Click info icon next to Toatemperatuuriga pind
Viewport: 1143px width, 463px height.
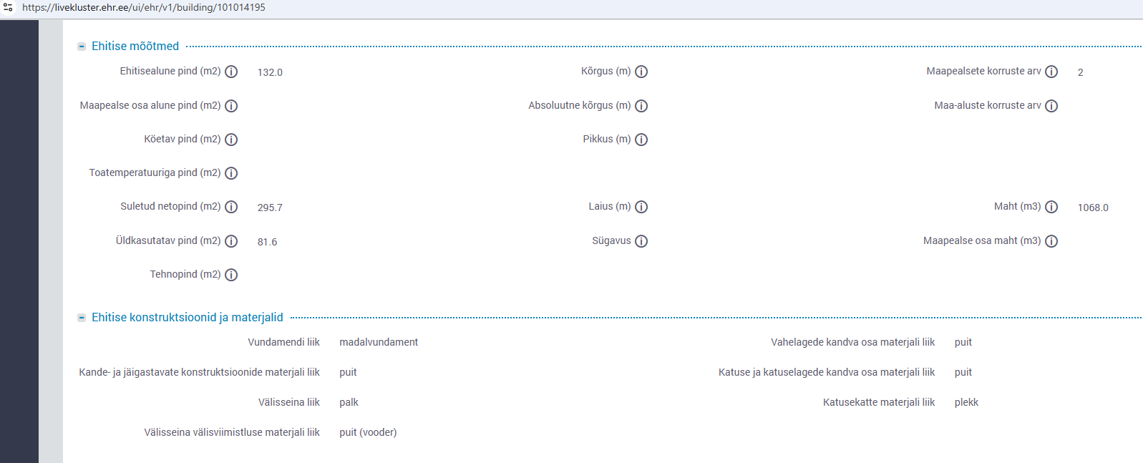pyautogui.click(x=231, y=173)
